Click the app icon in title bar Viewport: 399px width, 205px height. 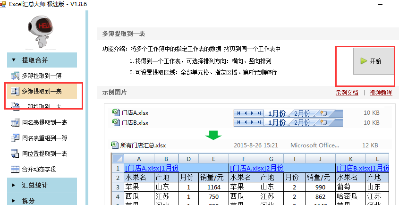[3, 4]
